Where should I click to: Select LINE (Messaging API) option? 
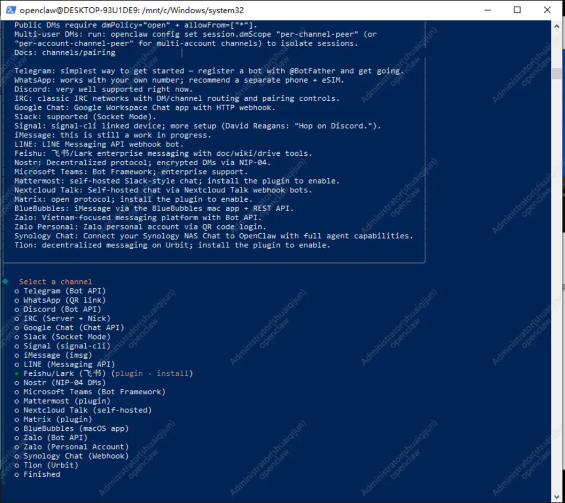(x=65, y=364)
